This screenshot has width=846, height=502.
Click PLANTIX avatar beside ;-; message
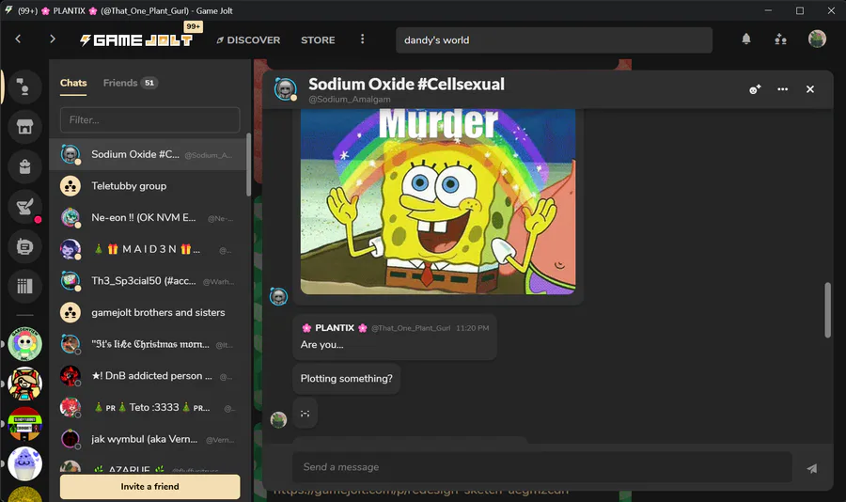[x=278, y=419]
